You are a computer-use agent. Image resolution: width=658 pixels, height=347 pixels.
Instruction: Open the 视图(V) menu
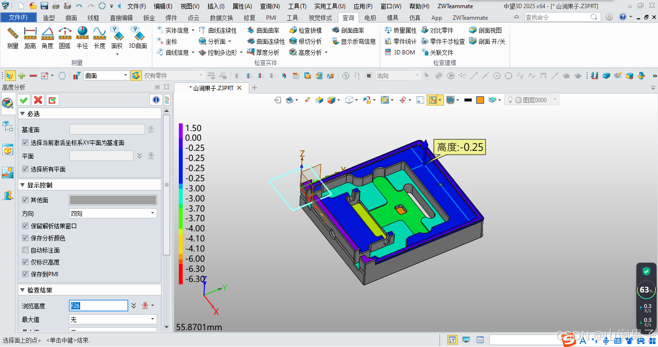(189, 6)
